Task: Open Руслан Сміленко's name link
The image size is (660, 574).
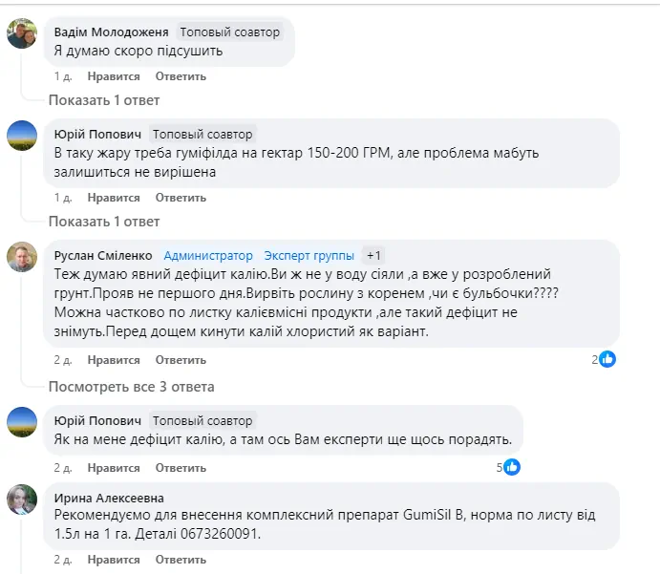Action: click(x=101, y=255)
